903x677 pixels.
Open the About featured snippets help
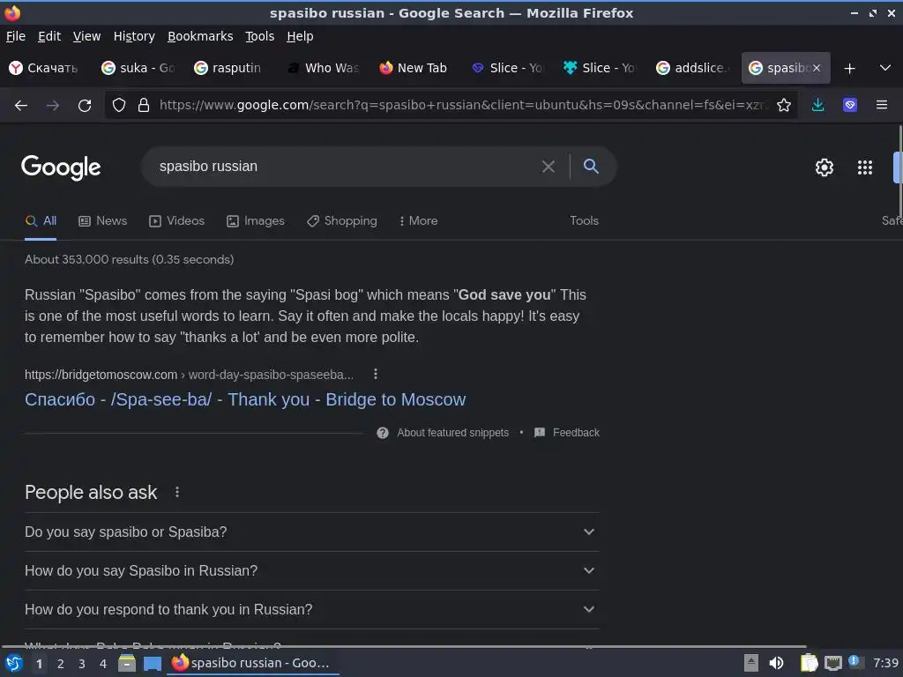[383, 433]
